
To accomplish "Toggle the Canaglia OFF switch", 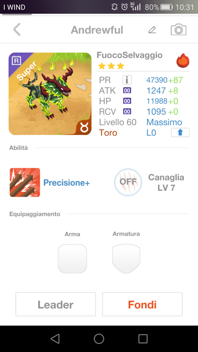I will 128,182.
